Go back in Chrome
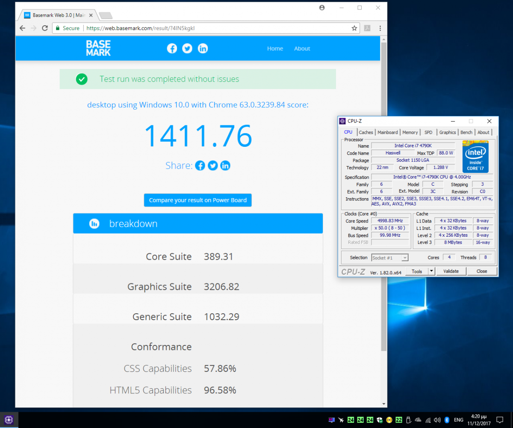The width and height of the screenshot is (513, 428). (22, 28)
